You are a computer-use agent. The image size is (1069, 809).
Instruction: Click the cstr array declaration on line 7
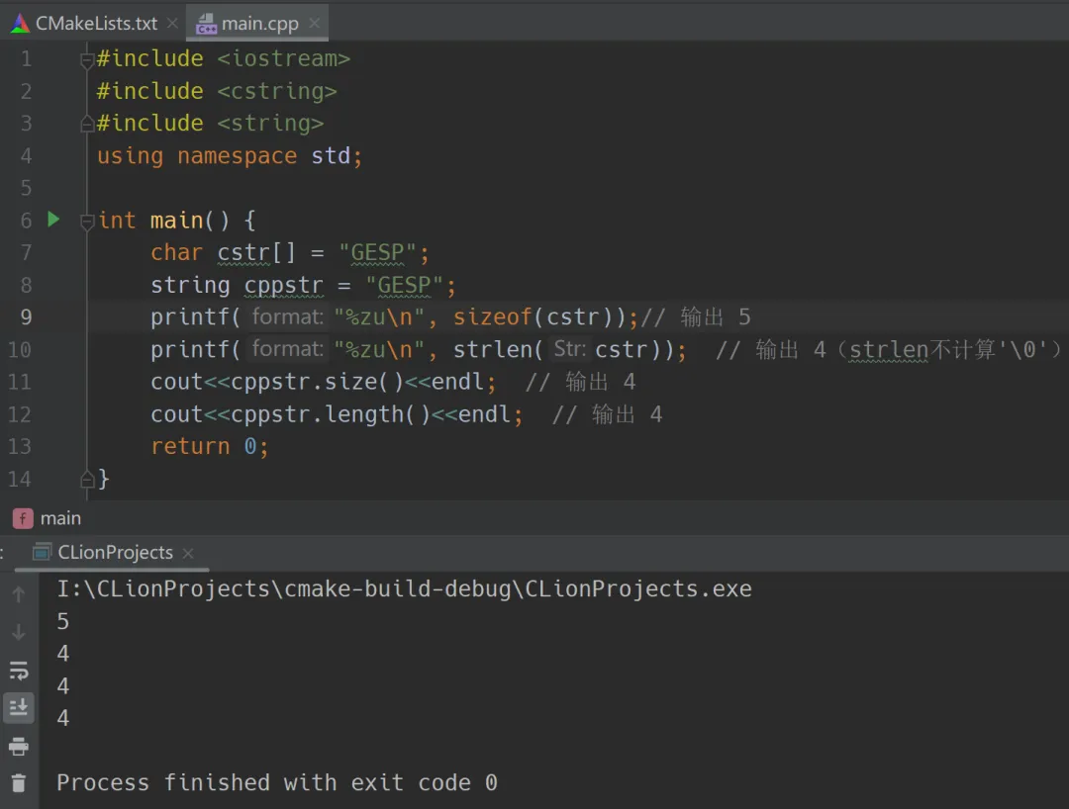(x=244, y=252)
